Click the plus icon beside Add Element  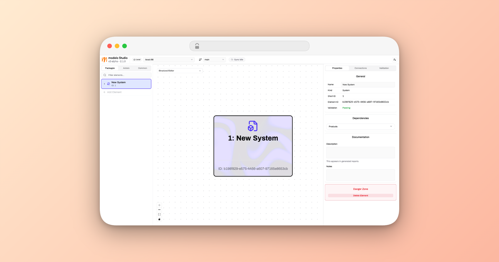[x=104, y=92]
